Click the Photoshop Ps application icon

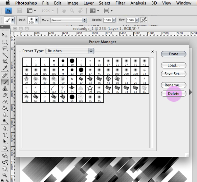(x=9, y=11)
